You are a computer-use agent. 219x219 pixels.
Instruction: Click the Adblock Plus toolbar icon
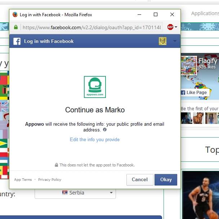[x=170, y=27]
